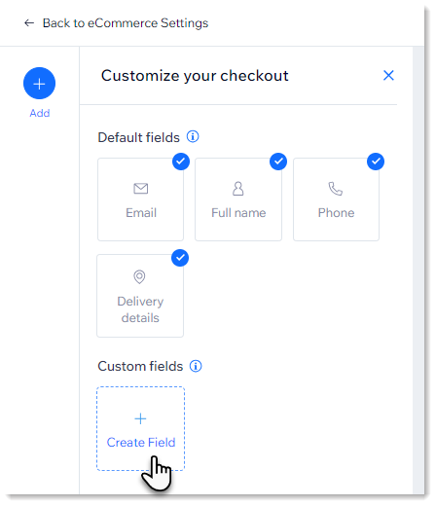The image size is (436, 506).
Task: Click the handset icon in Phone card
Action: (336, 189)
